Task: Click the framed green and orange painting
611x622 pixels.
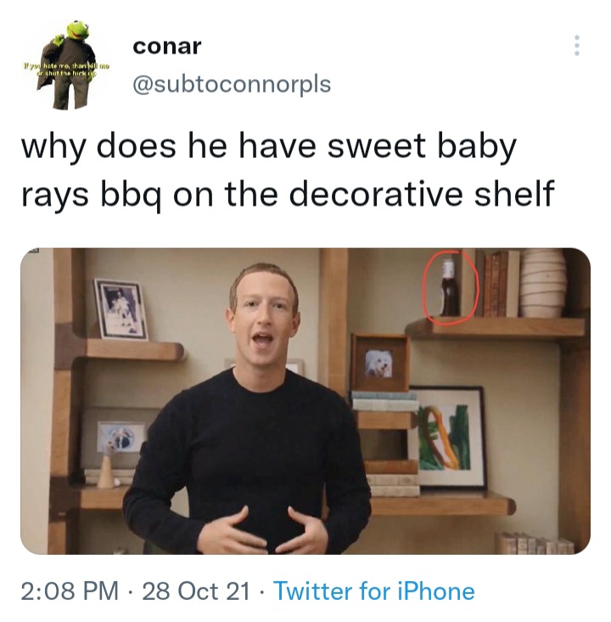Action: 448,437
